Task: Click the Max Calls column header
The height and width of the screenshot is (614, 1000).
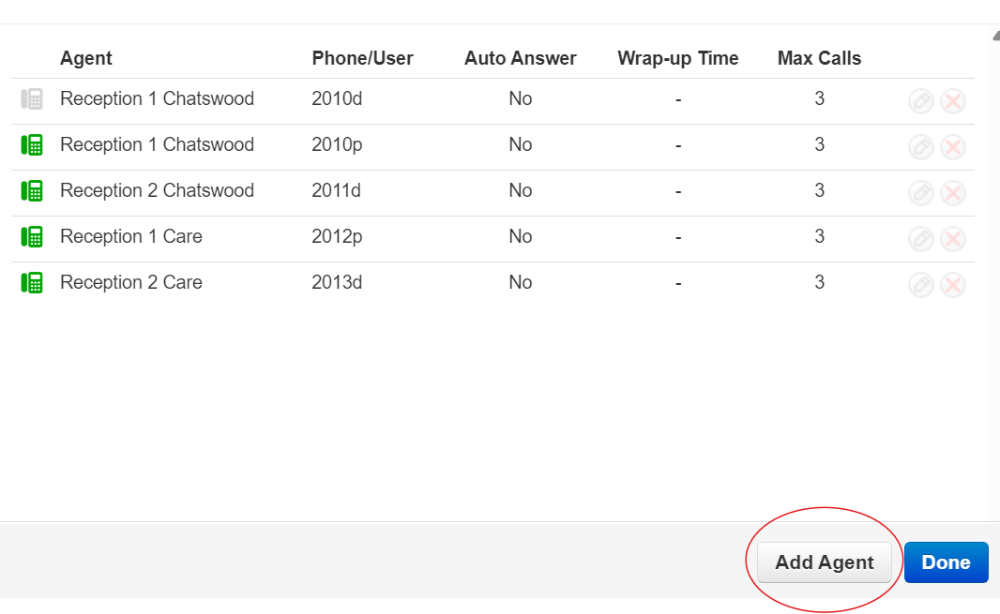Action: (819, 58)
